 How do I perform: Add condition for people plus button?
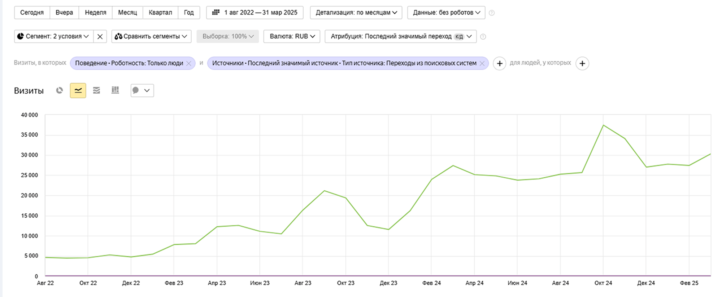[582, 63]
